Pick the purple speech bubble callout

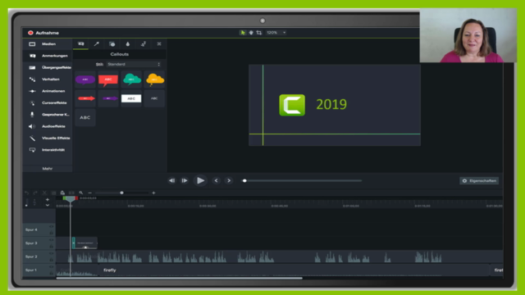85,79
